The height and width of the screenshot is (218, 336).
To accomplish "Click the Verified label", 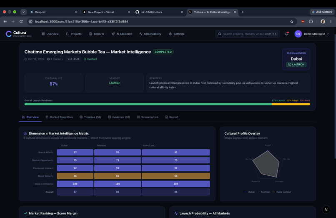I will coord(90,59).
